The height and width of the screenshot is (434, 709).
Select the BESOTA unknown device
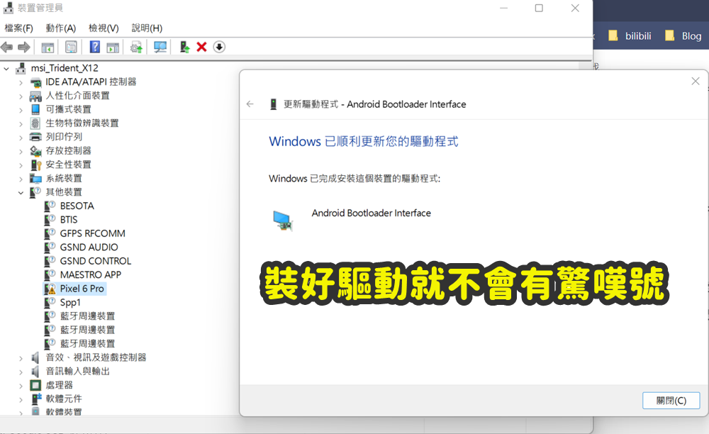click(x=77, y=206)
